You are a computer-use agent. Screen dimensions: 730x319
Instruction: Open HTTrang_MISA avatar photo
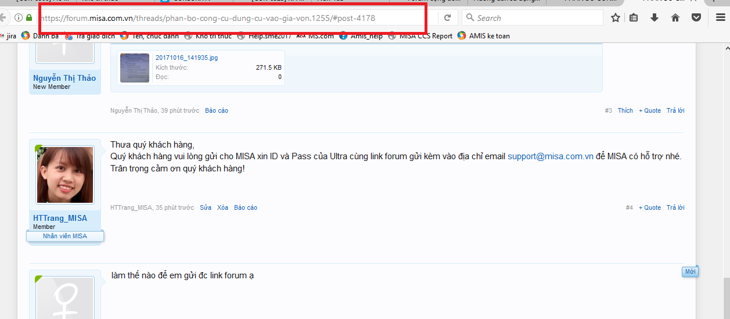pos(64,175)
